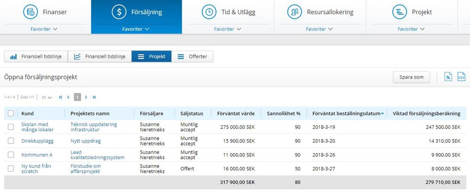This screenshot has width=470, height=194.
Task: Sort by Viktad försäljningsberäkning column header
Action: coord(427,113)
